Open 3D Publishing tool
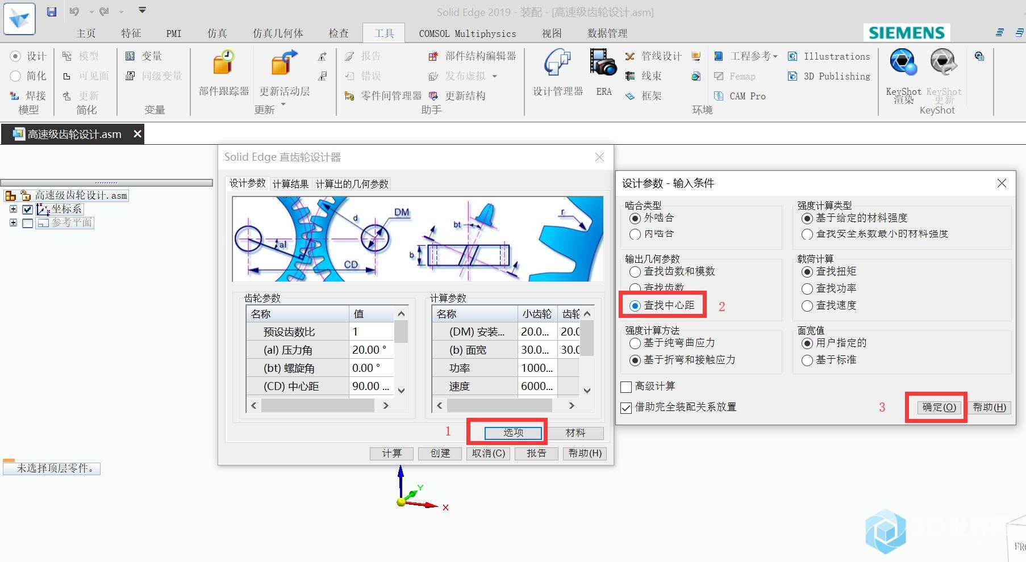 [x=829, y=76]
